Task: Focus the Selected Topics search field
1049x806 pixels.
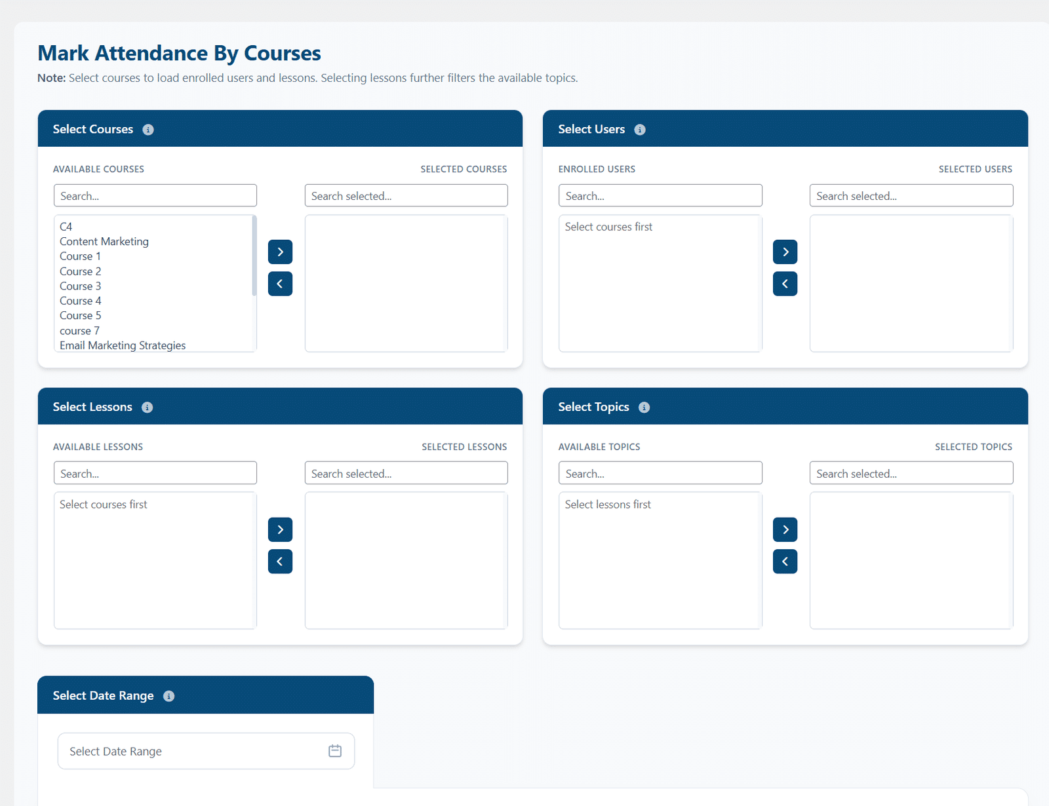Action: 911,473
